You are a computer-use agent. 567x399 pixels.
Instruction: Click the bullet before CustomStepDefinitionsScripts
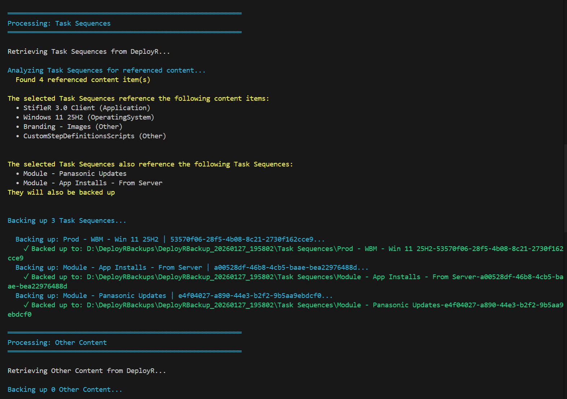[x=18, y=136]
